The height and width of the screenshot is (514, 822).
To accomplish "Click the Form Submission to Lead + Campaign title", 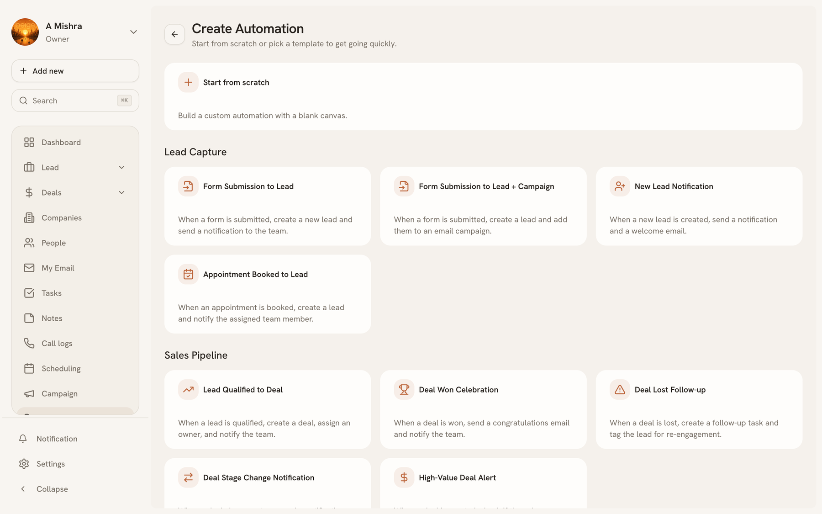I will (x=486, y=186).
